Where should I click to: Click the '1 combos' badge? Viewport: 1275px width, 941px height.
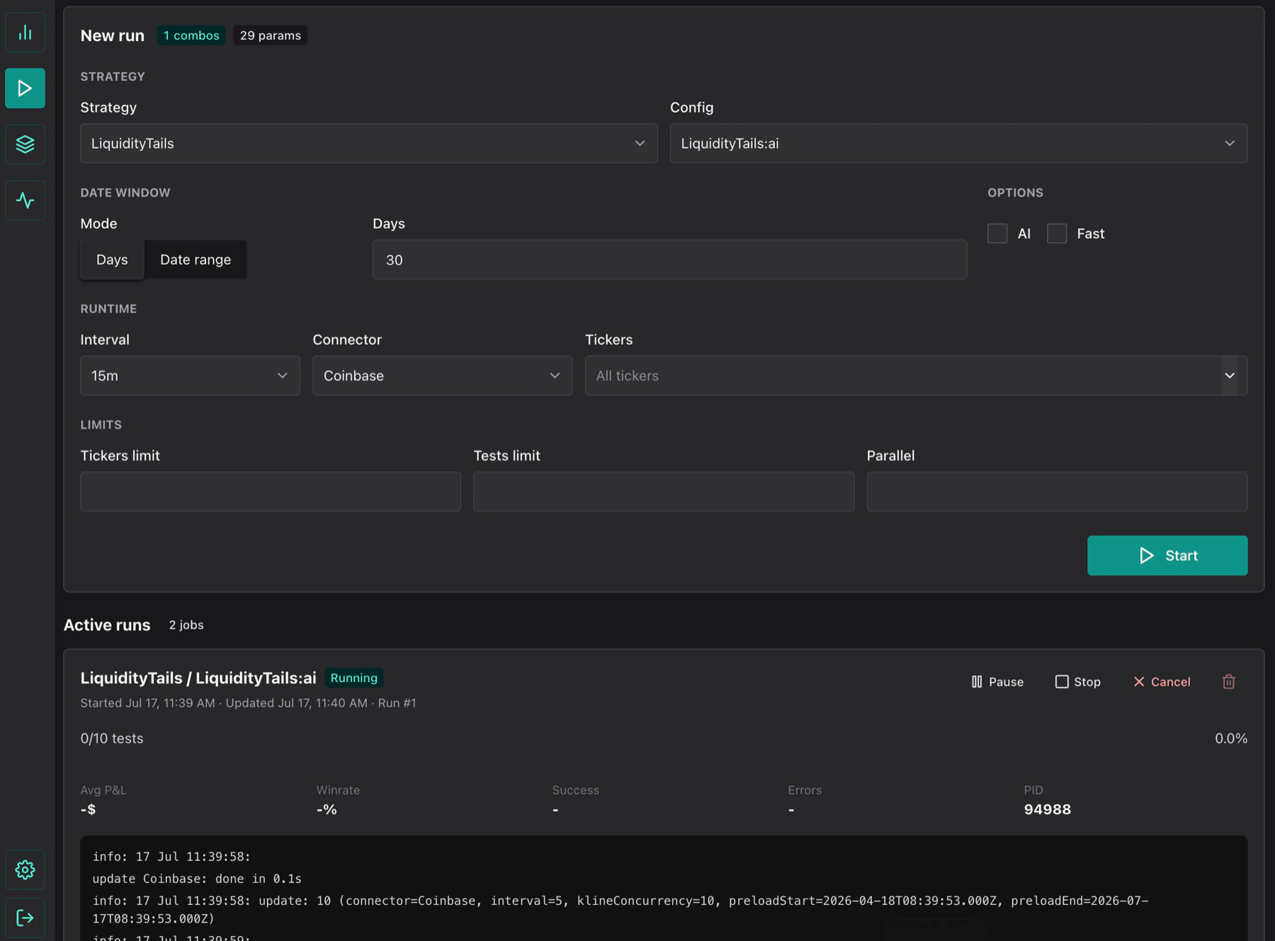[x=191, y=35]
